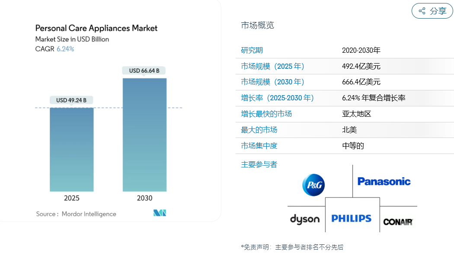The image size is (454, 253).
Task: Click the USD 66.64 B data label
Action: (144, 70)
